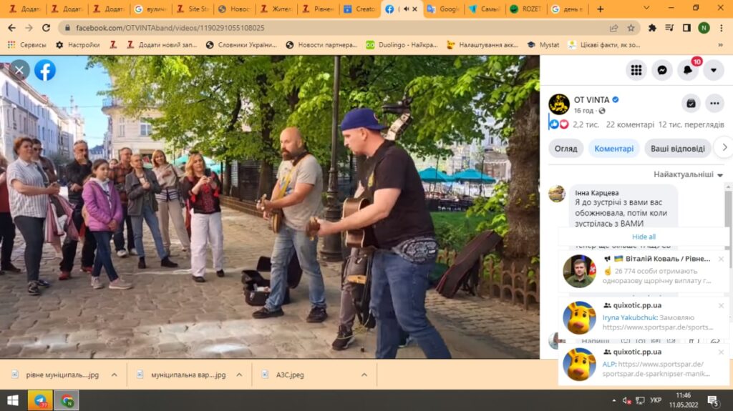Select the Огляд tab
This screenshot has width=733, height=411.
point(565,149)
